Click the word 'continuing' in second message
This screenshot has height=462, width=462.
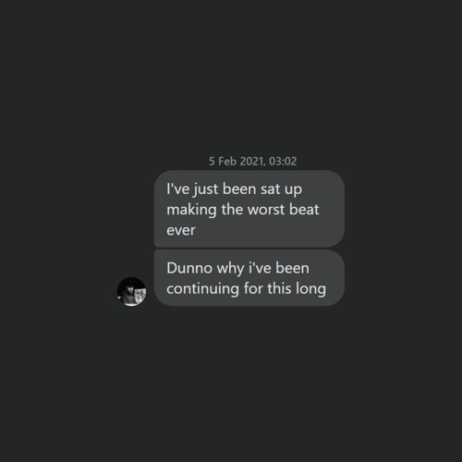[x=202, y=289]
